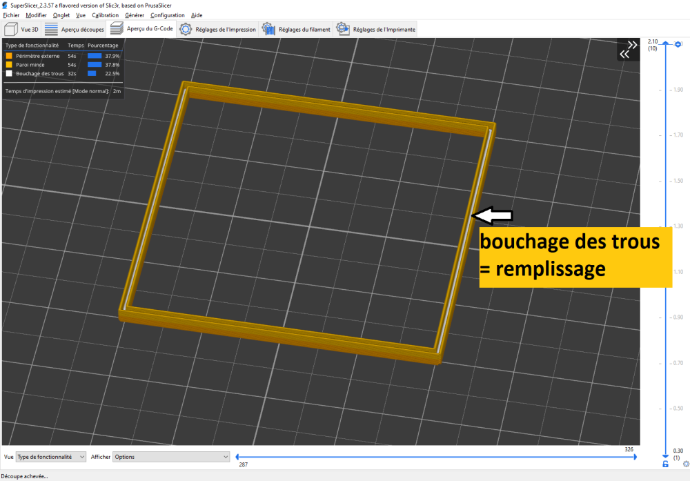Open the Vue menu
Viewport: 690px width, 481px height.
81,15
